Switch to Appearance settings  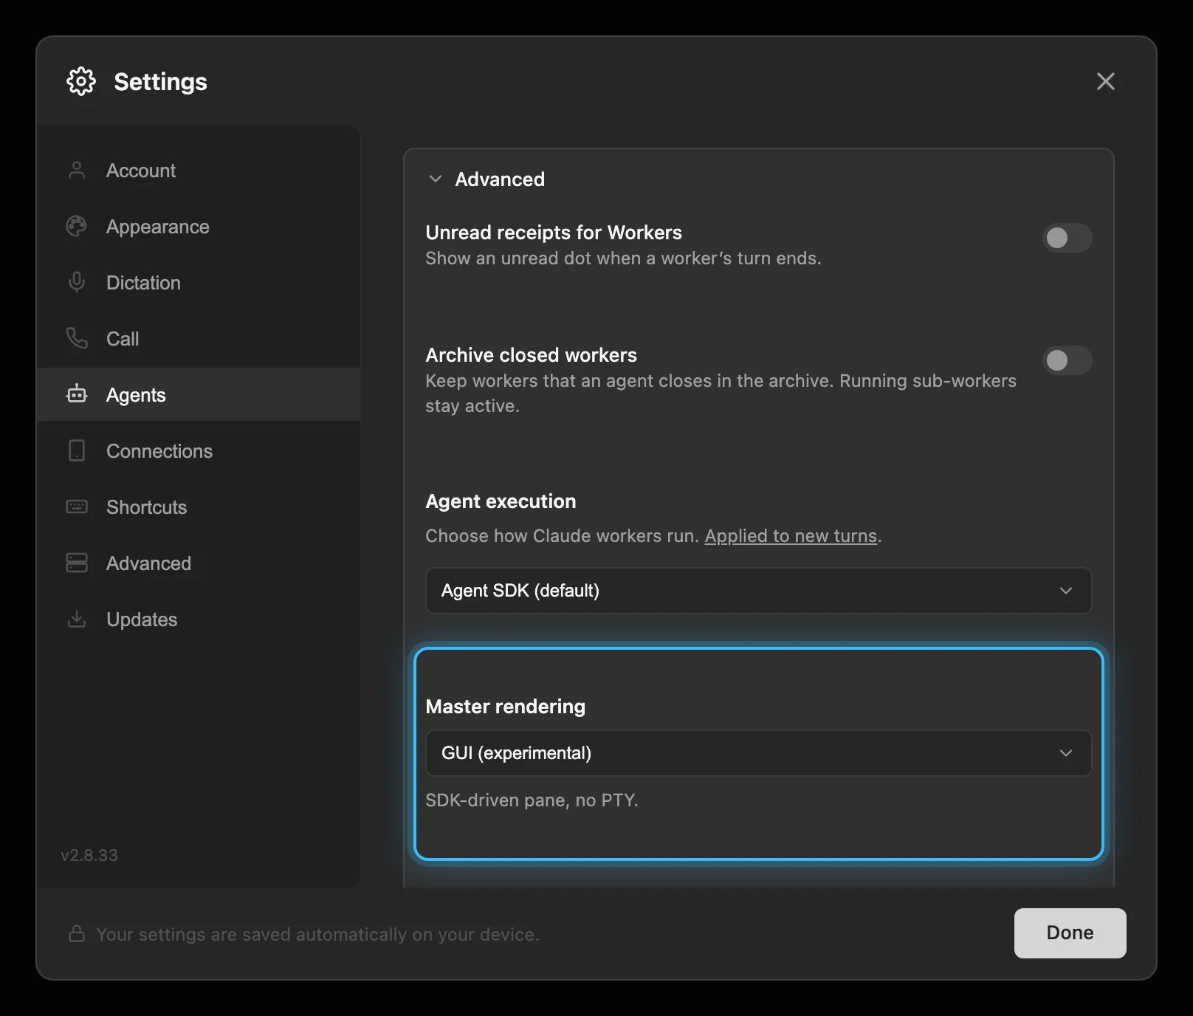click(199, 227)
